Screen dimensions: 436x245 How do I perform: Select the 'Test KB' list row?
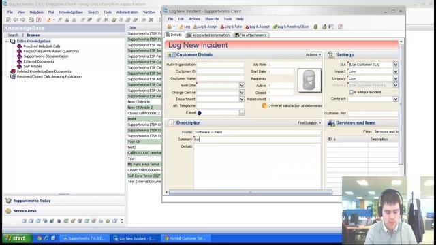(x=144, y=142)
